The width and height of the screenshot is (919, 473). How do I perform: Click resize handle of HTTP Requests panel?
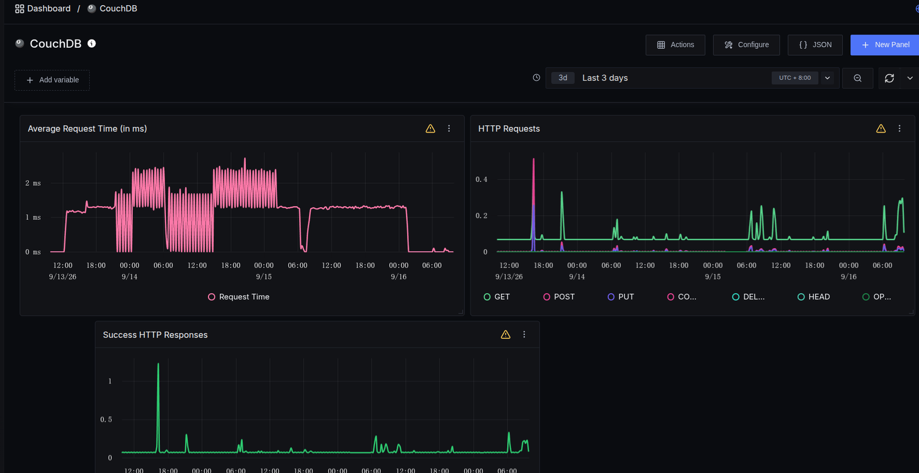pyautogui.click(x=912, y=312)
